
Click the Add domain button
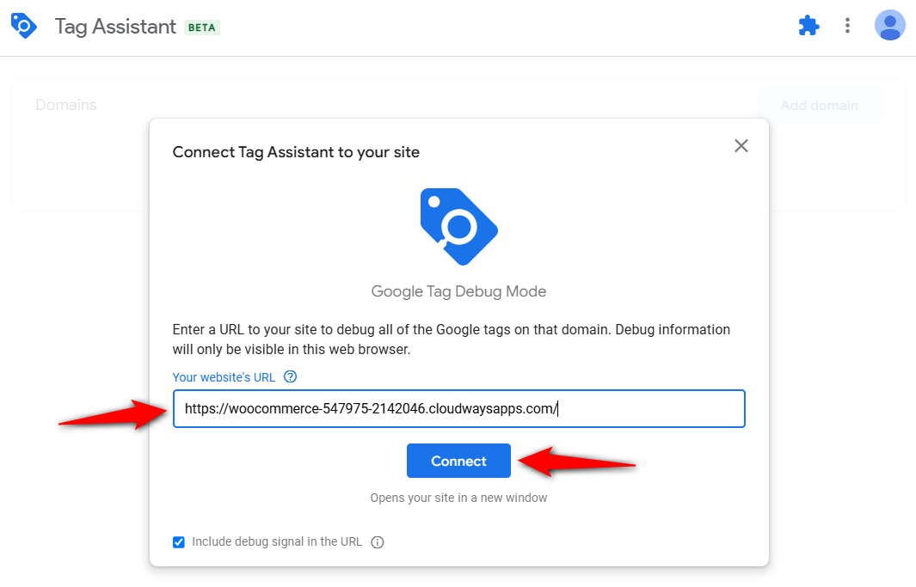coord(819,106)
